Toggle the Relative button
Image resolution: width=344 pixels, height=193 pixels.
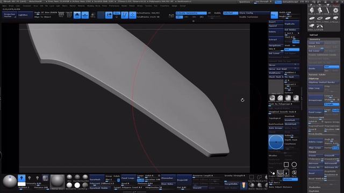(x=290, y=179)
